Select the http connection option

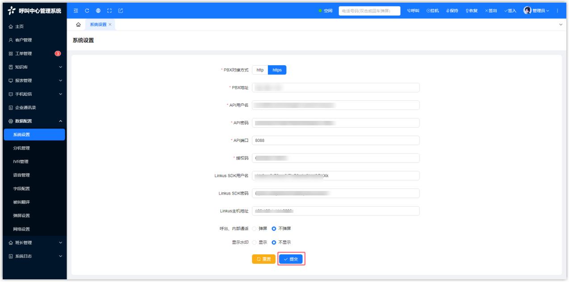click(x=260, y=70)
